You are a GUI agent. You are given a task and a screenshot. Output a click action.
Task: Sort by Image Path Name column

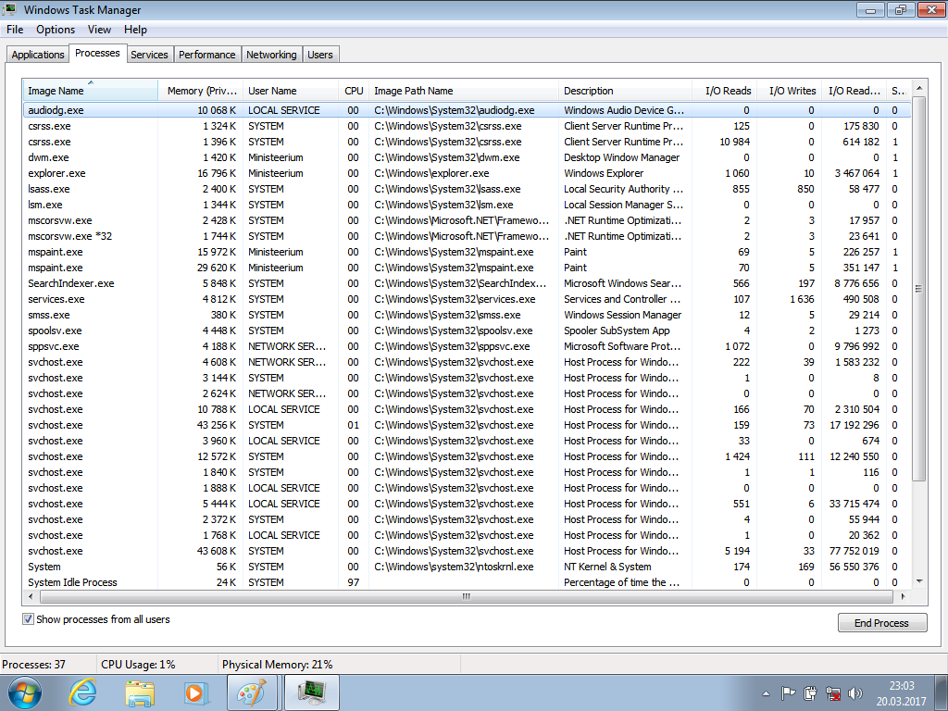tap(464, 91)
